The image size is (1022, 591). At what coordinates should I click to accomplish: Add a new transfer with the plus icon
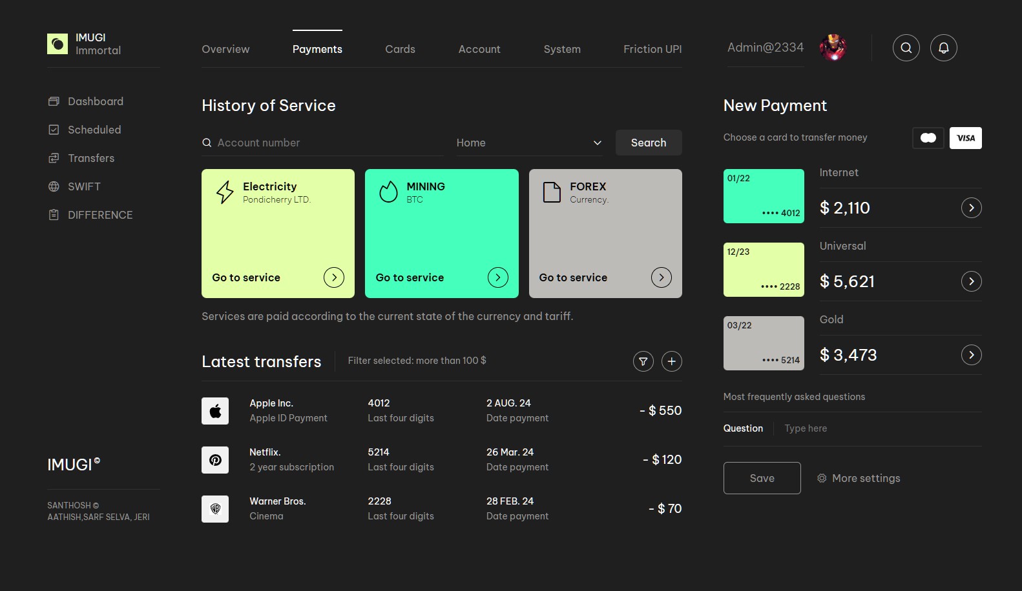(x=672, y=361)
